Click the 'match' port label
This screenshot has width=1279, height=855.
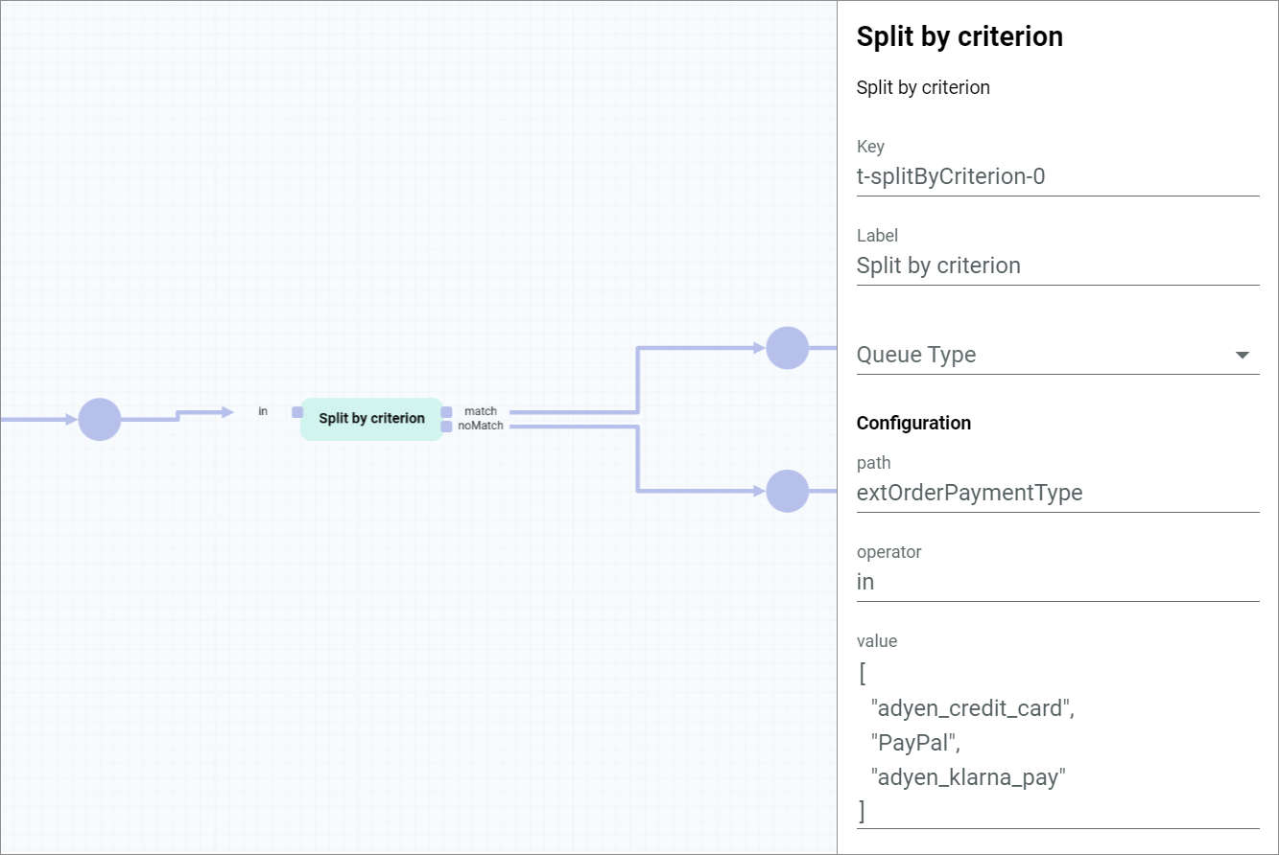[x=481, y=411]
